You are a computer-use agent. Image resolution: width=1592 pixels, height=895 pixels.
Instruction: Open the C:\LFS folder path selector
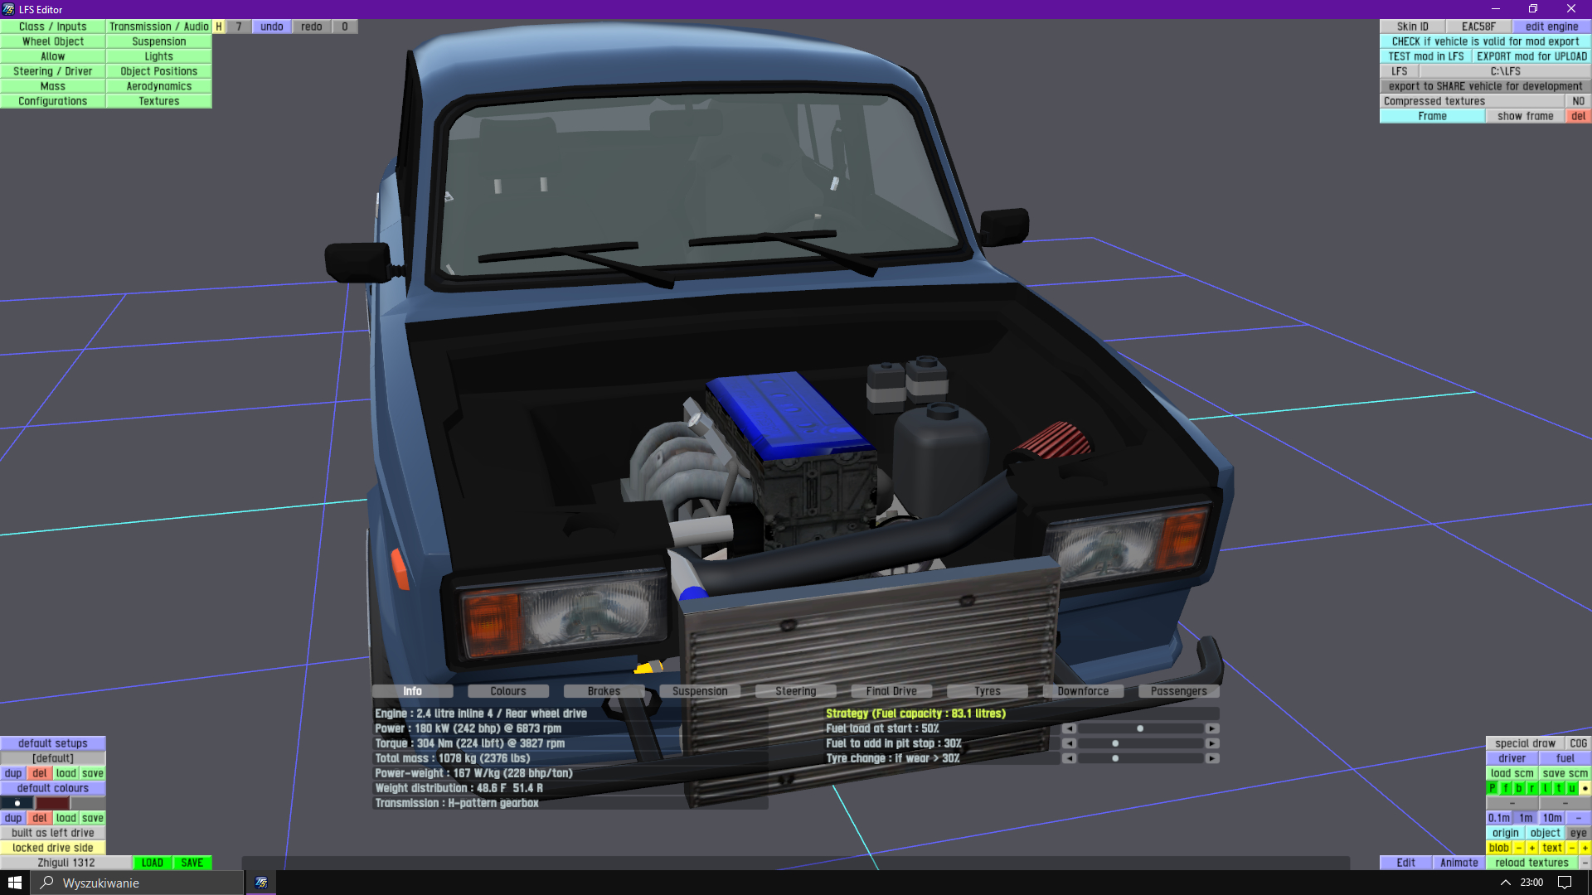(x=1505, y=71)
